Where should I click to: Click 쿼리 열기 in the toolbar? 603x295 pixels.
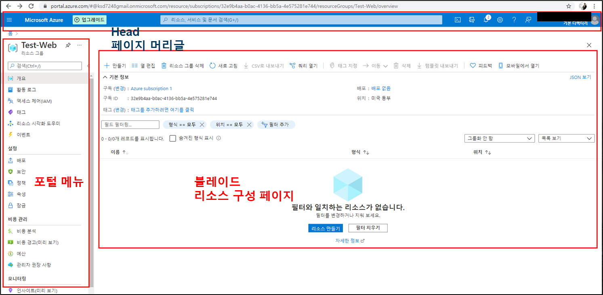coord(304,66)
